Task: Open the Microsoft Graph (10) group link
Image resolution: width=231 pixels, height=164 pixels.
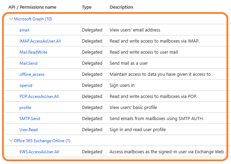Action: (33, 19)
